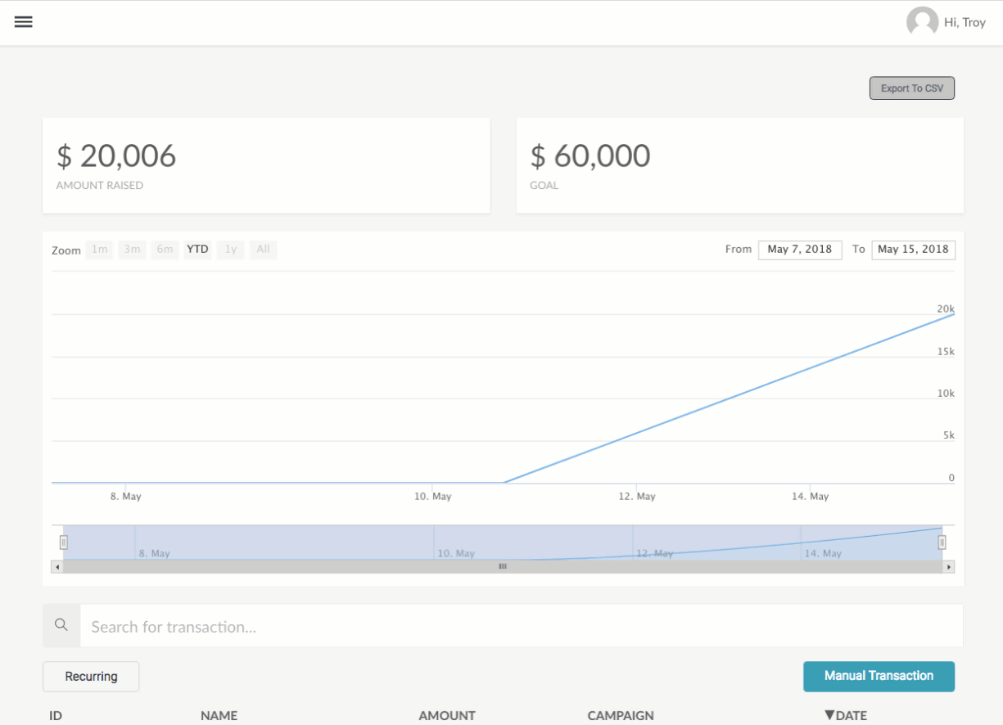
Task: Select the 1y zoom range
Action: [x=231, y=250]
